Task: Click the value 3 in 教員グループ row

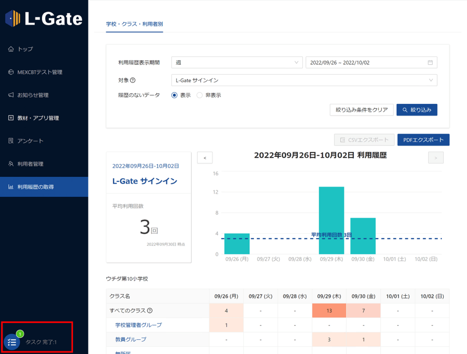Action: coord(329,339)
